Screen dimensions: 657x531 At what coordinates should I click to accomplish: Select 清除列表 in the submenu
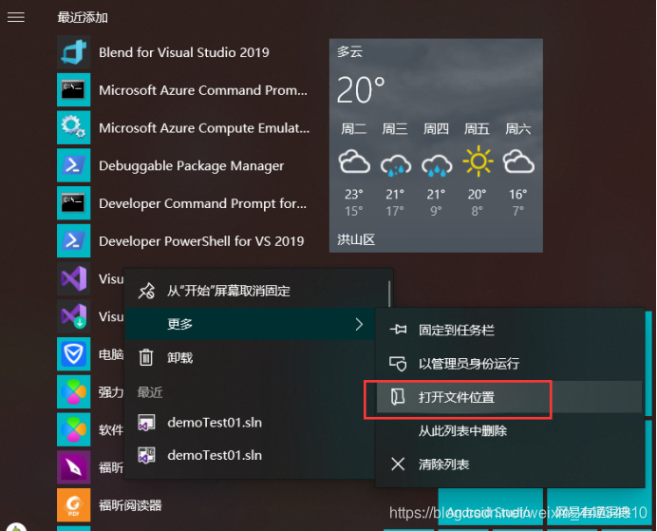click(x=510, y=464)
